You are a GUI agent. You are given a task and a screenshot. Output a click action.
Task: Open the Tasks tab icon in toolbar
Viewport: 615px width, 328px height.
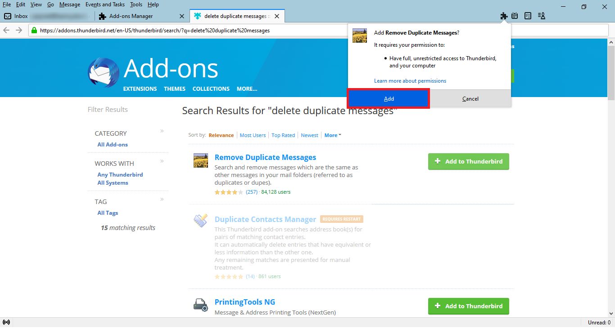tap(528, 16)
